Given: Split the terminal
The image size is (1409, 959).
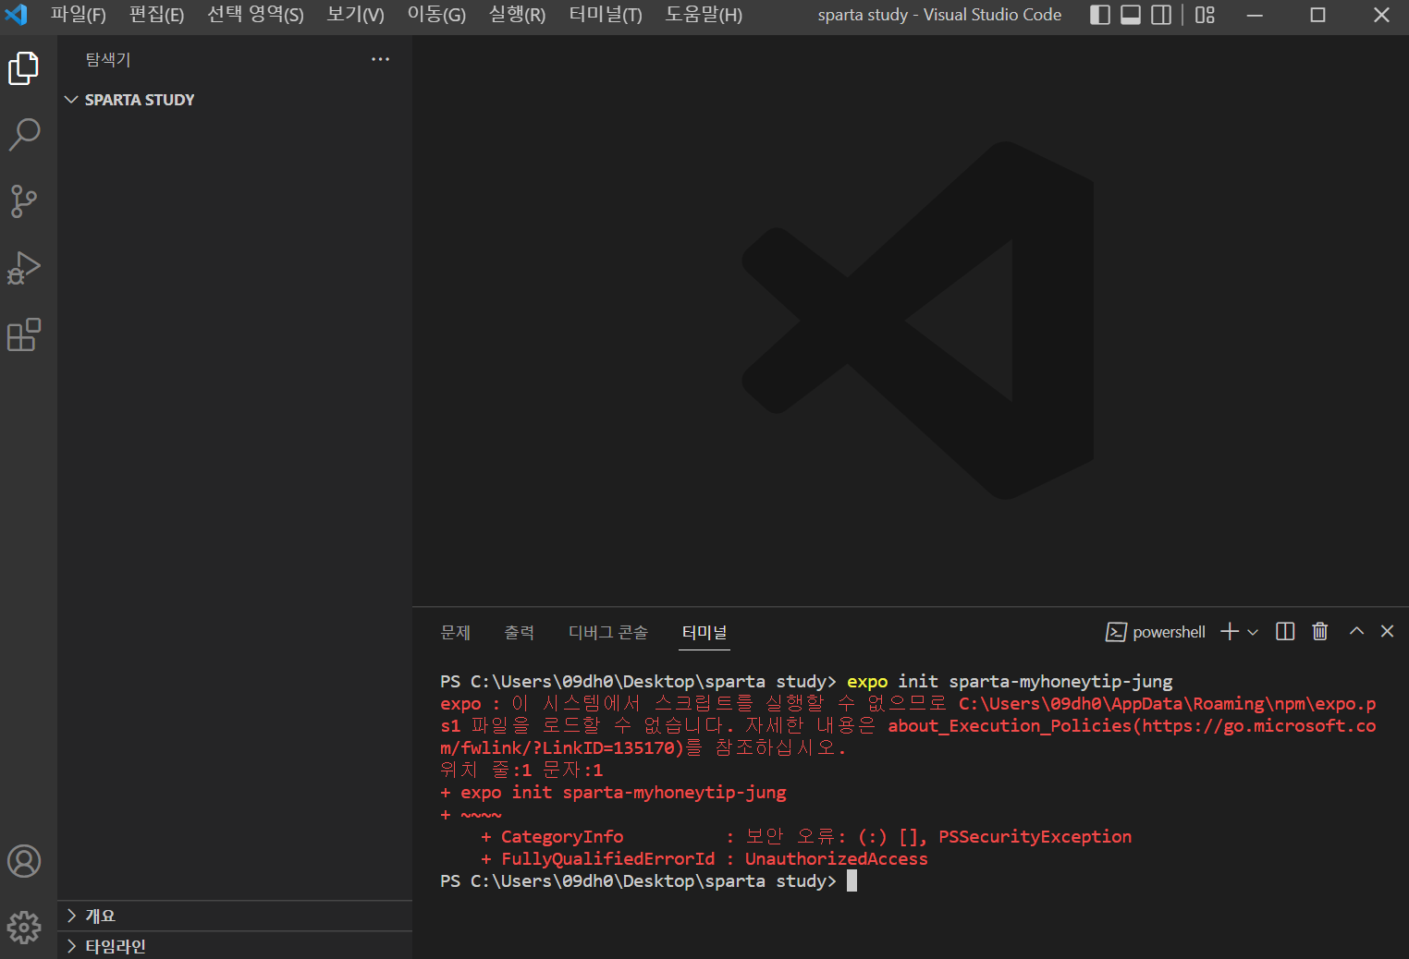Looking at the screenshot, I should click(1285, 631).
